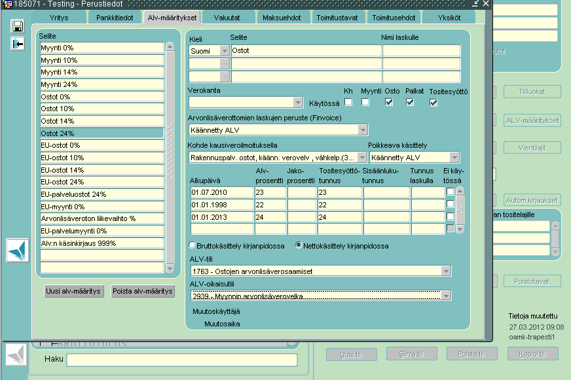The image size is (571, 380).
Task: Click Siirrä tili button in background window
Action: pos(412,354)
